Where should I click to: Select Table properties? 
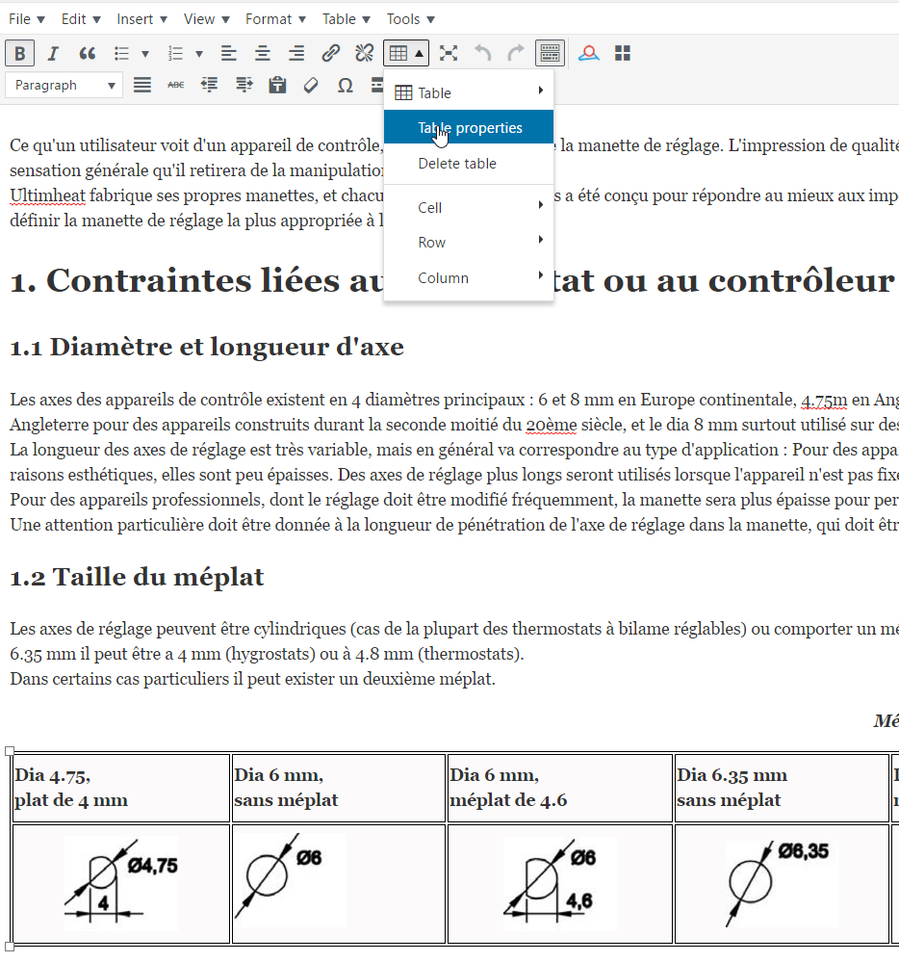pyautogui.click(x=469, y=128)
